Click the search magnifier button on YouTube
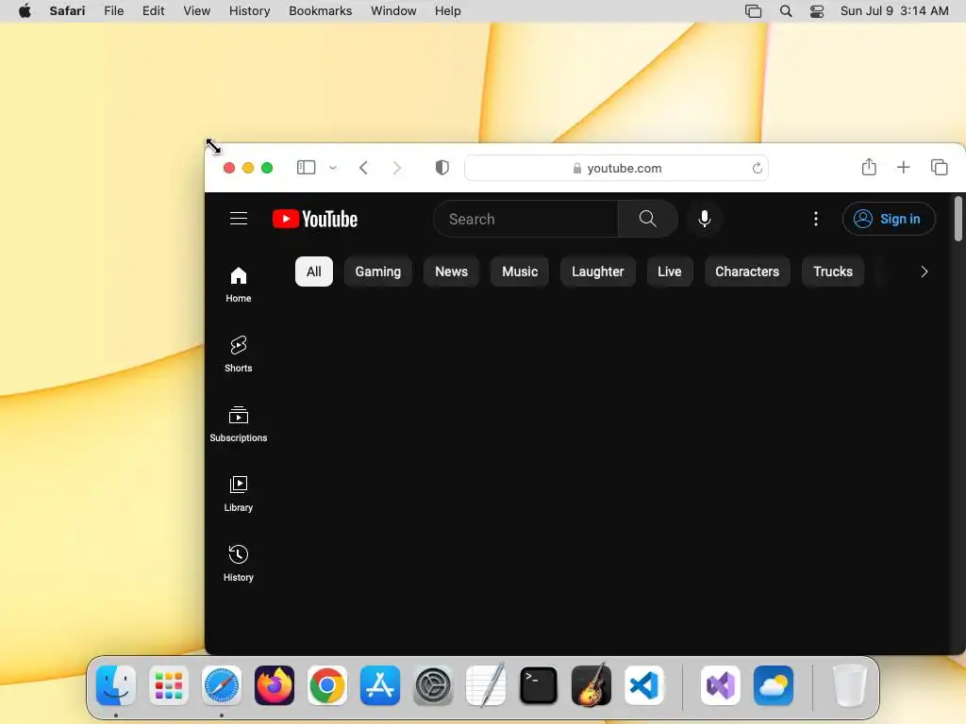The width and height of the screenshot is (966, 724). click(x=647, y=219)
